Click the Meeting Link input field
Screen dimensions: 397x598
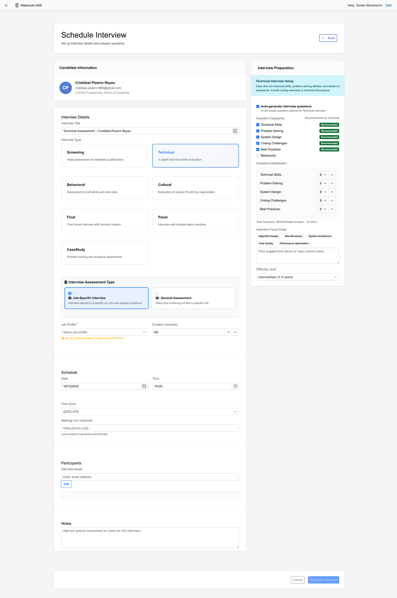click(x=150, y=428)
